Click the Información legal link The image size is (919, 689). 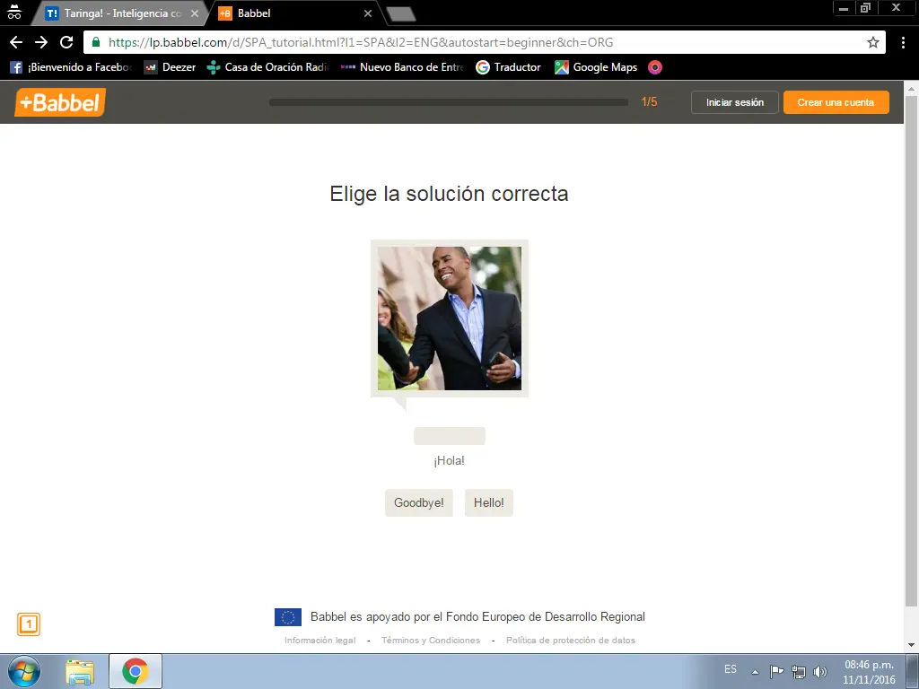320,641
